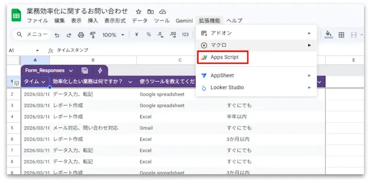
Task: Click the メニュー search box
Action: (32, 35)
